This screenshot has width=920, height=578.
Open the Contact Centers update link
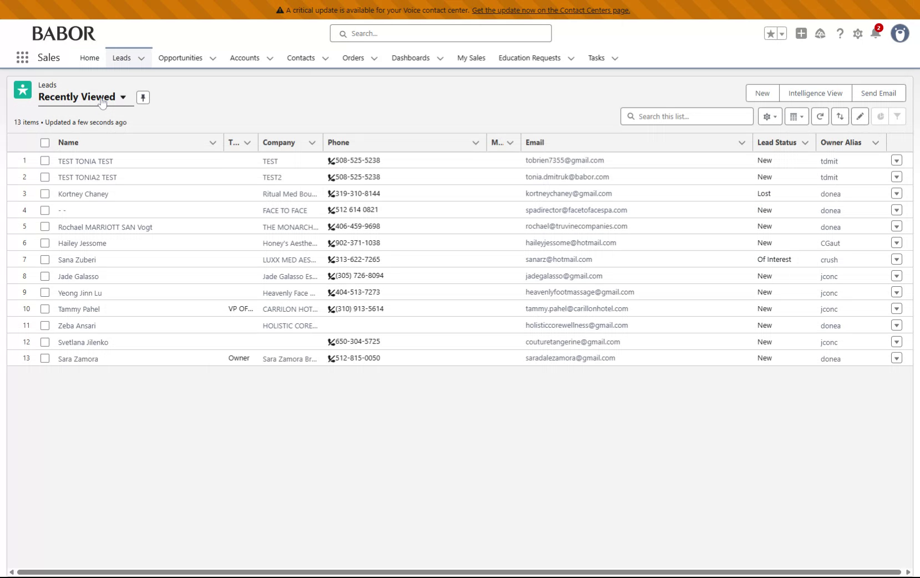click(550, 10)
